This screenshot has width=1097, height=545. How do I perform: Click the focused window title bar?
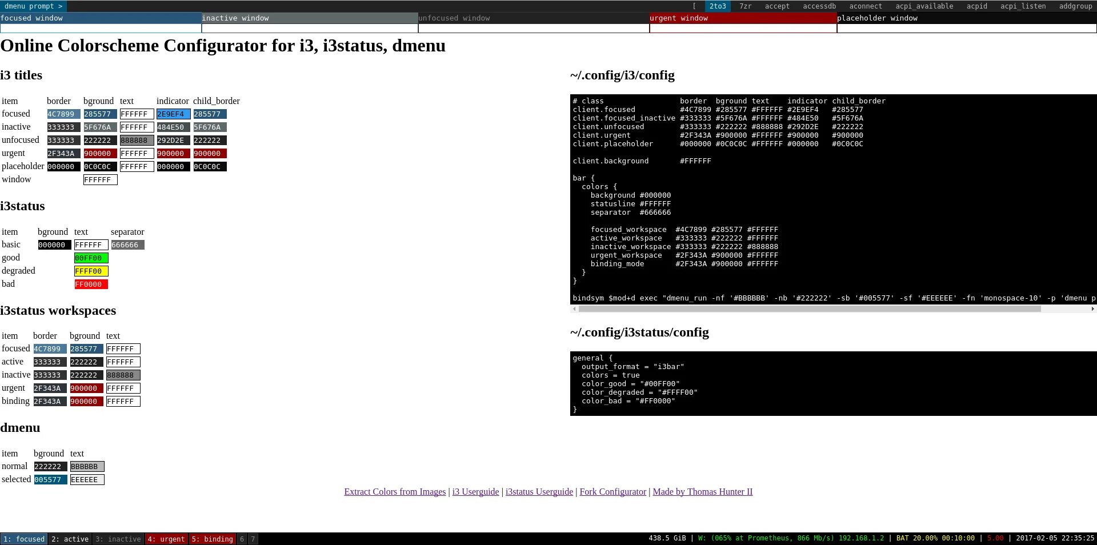click(x=101, y=18)
